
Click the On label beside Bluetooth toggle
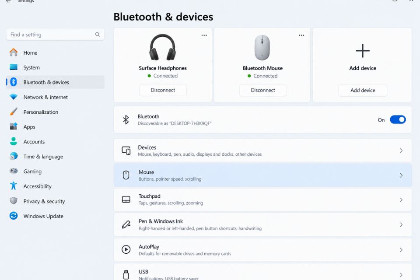tap(381, 120)
